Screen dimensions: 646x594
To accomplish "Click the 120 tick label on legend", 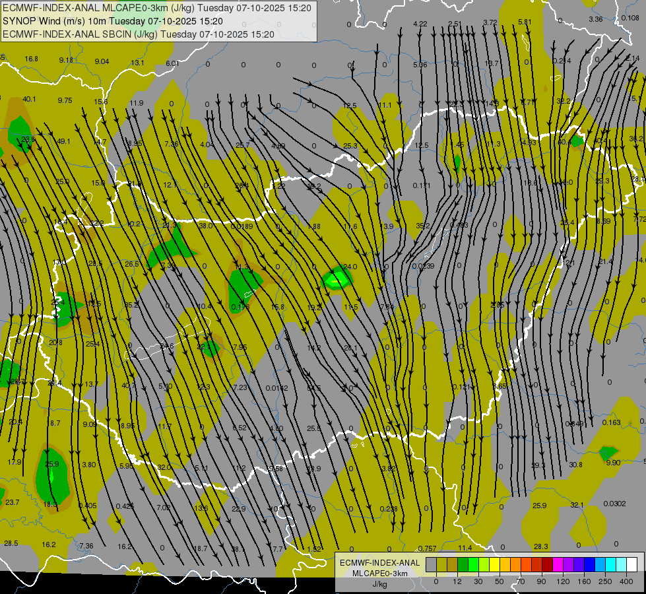I will coord(563,581).
